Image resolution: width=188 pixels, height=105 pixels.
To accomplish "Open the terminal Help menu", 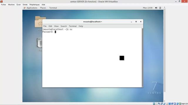I will click(x=81, y=26).
